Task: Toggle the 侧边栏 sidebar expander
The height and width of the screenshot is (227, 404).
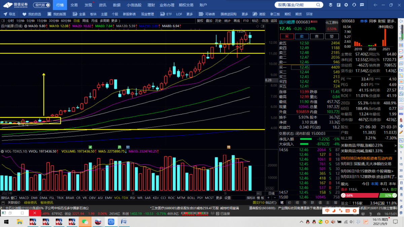Action: point(270,203)
